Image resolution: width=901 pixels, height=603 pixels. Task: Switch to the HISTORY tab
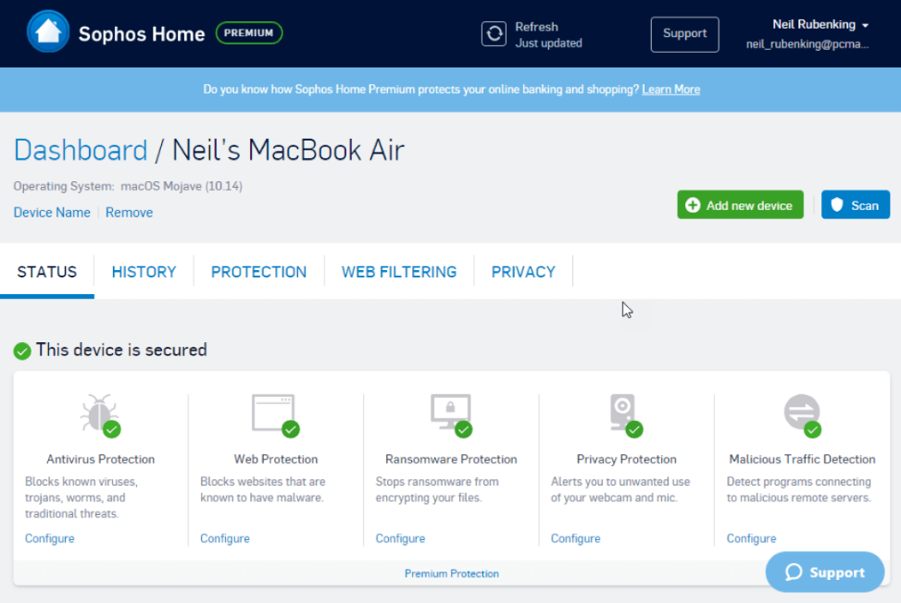[144, 271]
